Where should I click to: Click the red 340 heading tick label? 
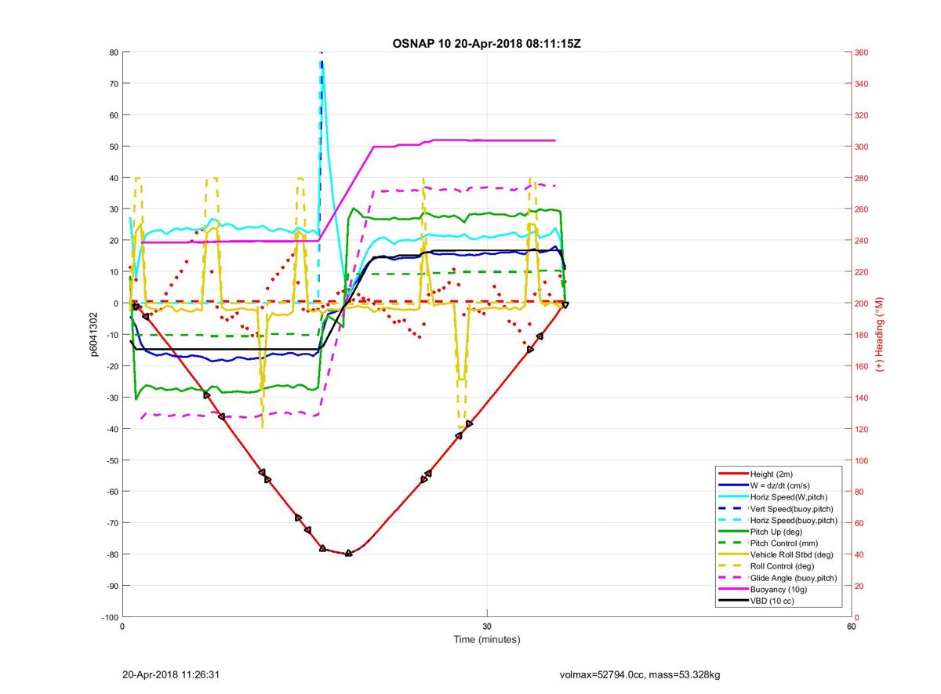pos(862,84)
